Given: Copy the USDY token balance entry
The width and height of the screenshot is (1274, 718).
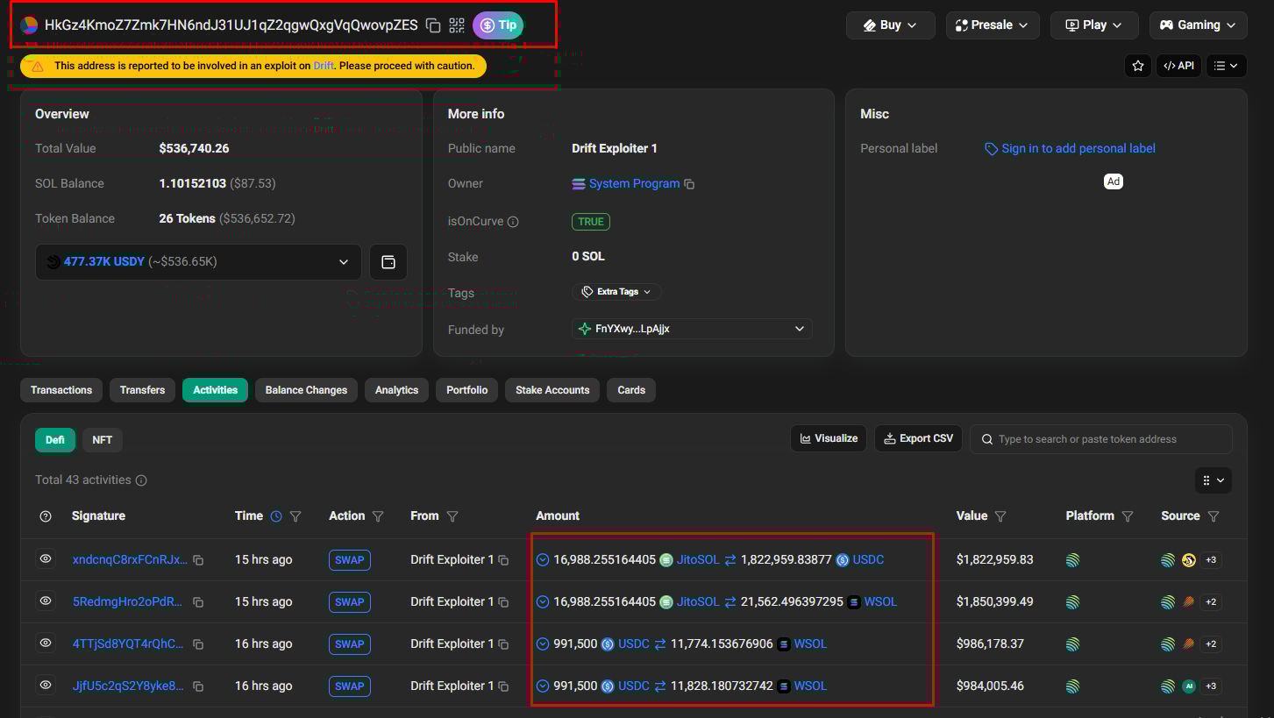Looking at the screenshot, I should (x=388, y=261).
